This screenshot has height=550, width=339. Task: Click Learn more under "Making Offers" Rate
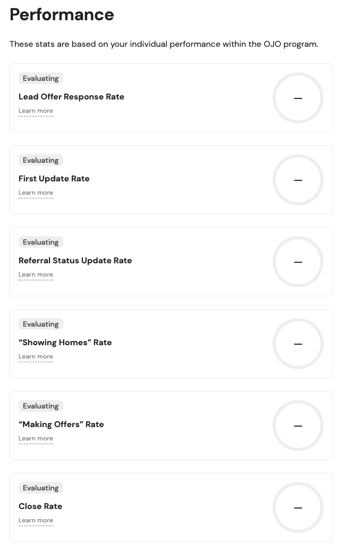pyautogui.click(x=36, y=439)
